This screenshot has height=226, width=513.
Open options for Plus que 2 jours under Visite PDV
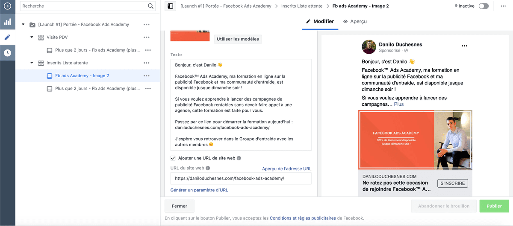tap(148, 50)
